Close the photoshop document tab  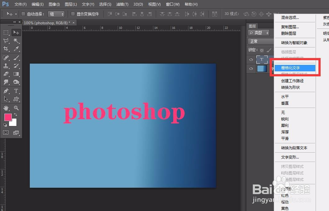coord(74,22)
